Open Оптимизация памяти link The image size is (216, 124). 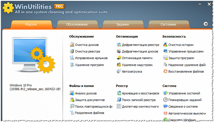[x=137, y=58]
